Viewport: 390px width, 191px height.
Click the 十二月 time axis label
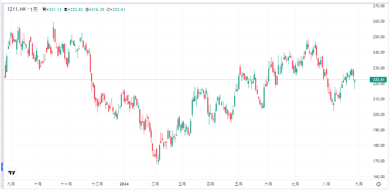coord(97,184)
